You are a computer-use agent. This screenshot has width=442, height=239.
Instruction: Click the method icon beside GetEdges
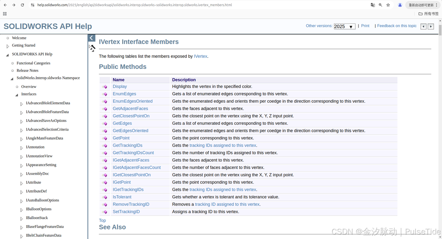point(105,124)
